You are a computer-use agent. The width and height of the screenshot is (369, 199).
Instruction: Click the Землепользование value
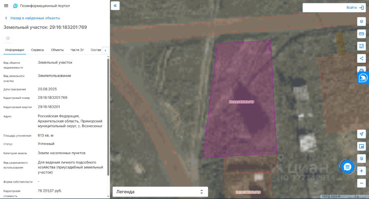pos(54,76)
